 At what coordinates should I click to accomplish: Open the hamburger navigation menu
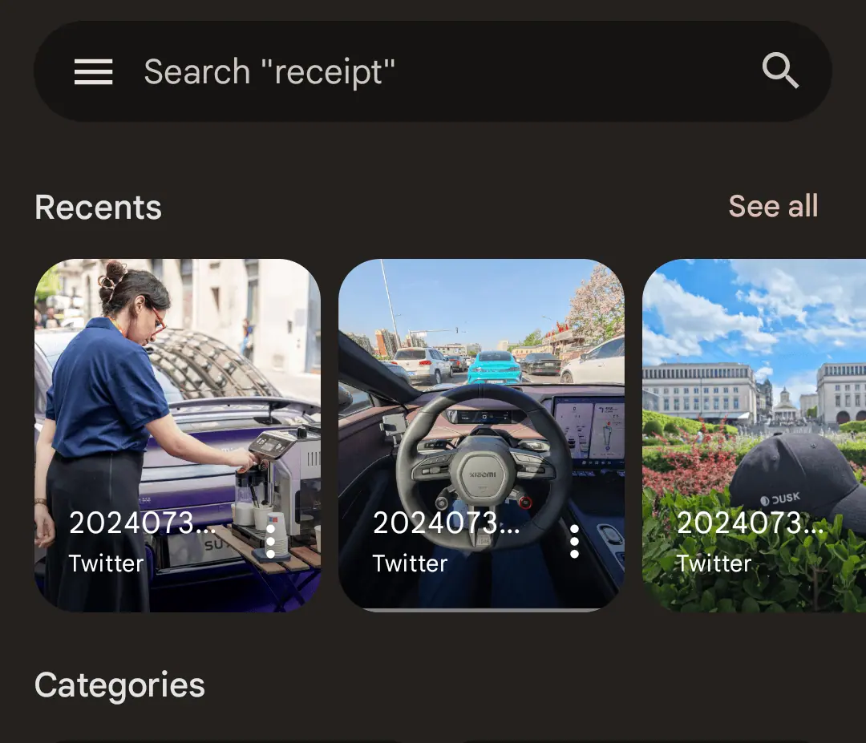(93, 72)
